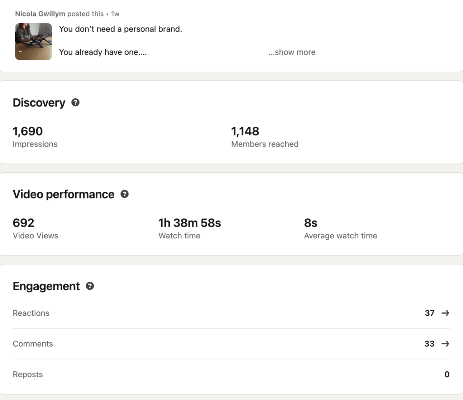This screenshot has width=463, height=400.
Task: Open Nicola Gwillym's profile name link
Action: click(40, 14)
